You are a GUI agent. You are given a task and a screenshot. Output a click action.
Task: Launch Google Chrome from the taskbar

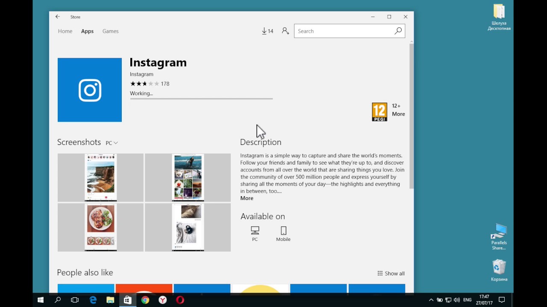(145, 300)
